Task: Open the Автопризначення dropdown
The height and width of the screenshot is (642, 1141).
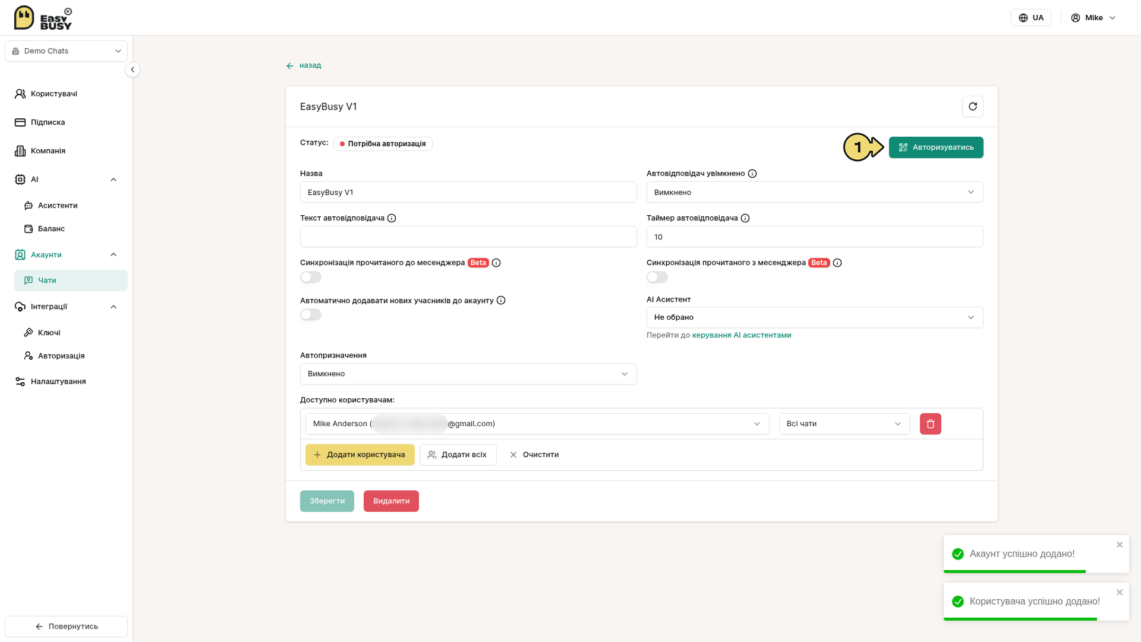Action: pos(468,374)
